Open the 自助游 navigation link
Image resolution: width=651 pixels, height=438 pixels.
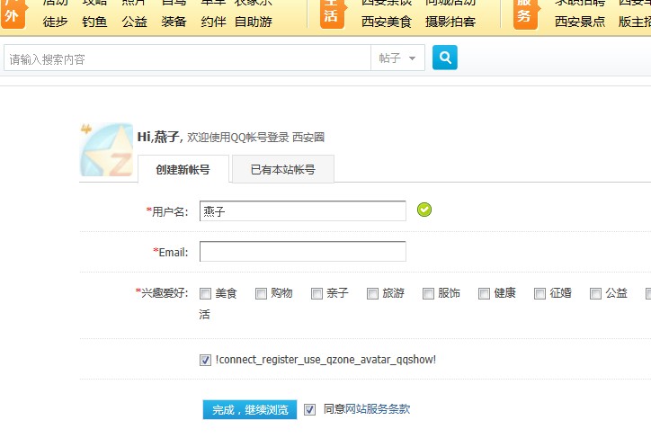coord(254,22)
